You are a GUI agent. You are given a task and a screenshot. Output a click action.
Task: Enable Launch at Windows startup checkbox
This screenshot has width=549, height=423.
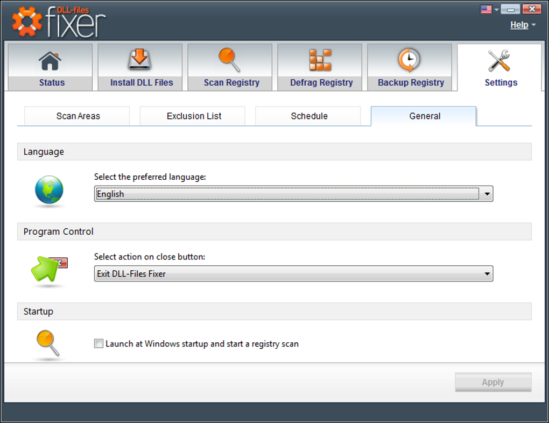coord(98,343)
